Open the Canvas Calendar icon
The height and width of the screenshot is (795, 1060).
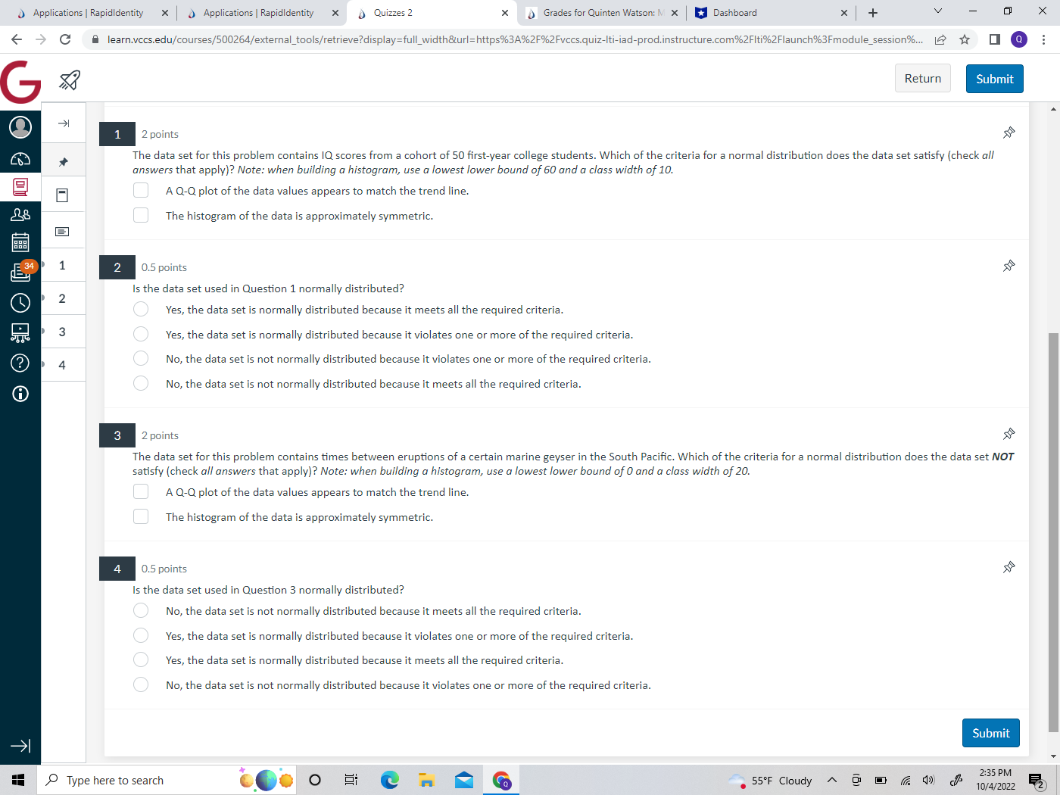point(20,242)
